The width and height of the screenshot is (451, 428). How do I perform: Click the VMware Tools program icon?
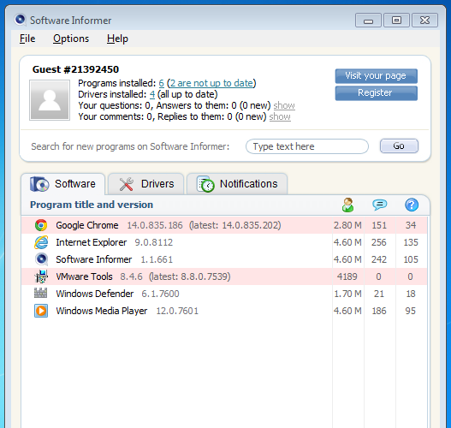click(x=41, y=276)
